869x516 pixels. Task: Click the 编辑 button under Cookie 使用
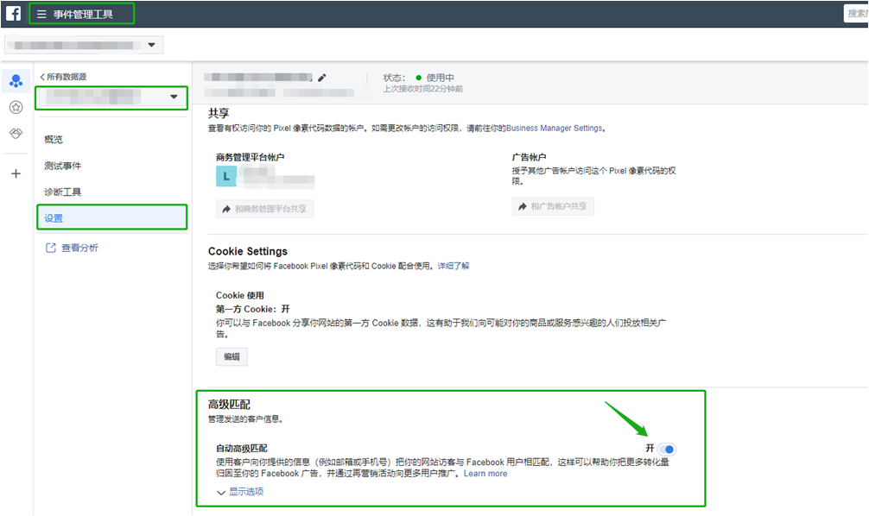[x=232, y=356]
